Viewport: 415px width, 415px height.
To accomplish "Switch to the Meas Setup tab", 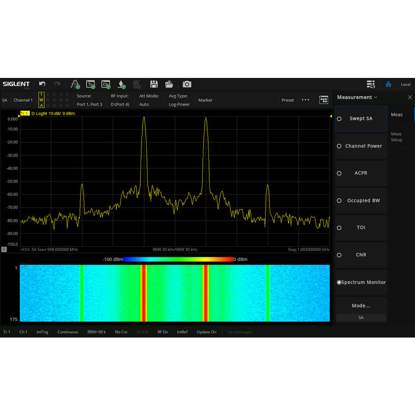I will [397, 137].
